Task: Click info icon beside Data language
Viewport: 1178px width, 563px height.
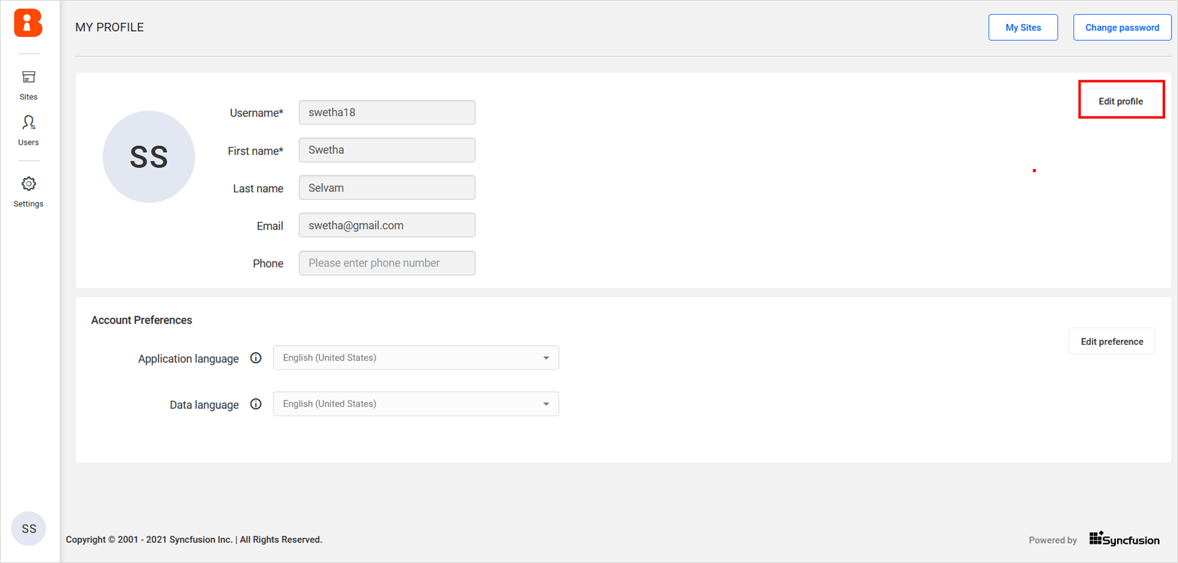Action: tap(256, 404)
